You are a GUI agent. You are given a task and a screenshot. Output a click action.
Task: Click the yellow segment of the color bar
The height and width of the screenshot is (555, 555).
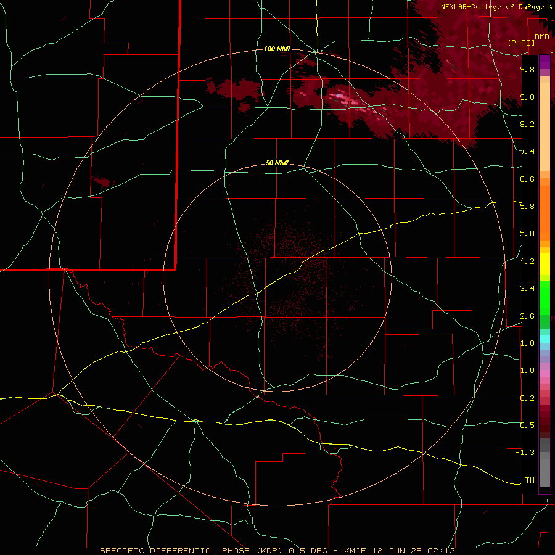click(x=545, y=264)
